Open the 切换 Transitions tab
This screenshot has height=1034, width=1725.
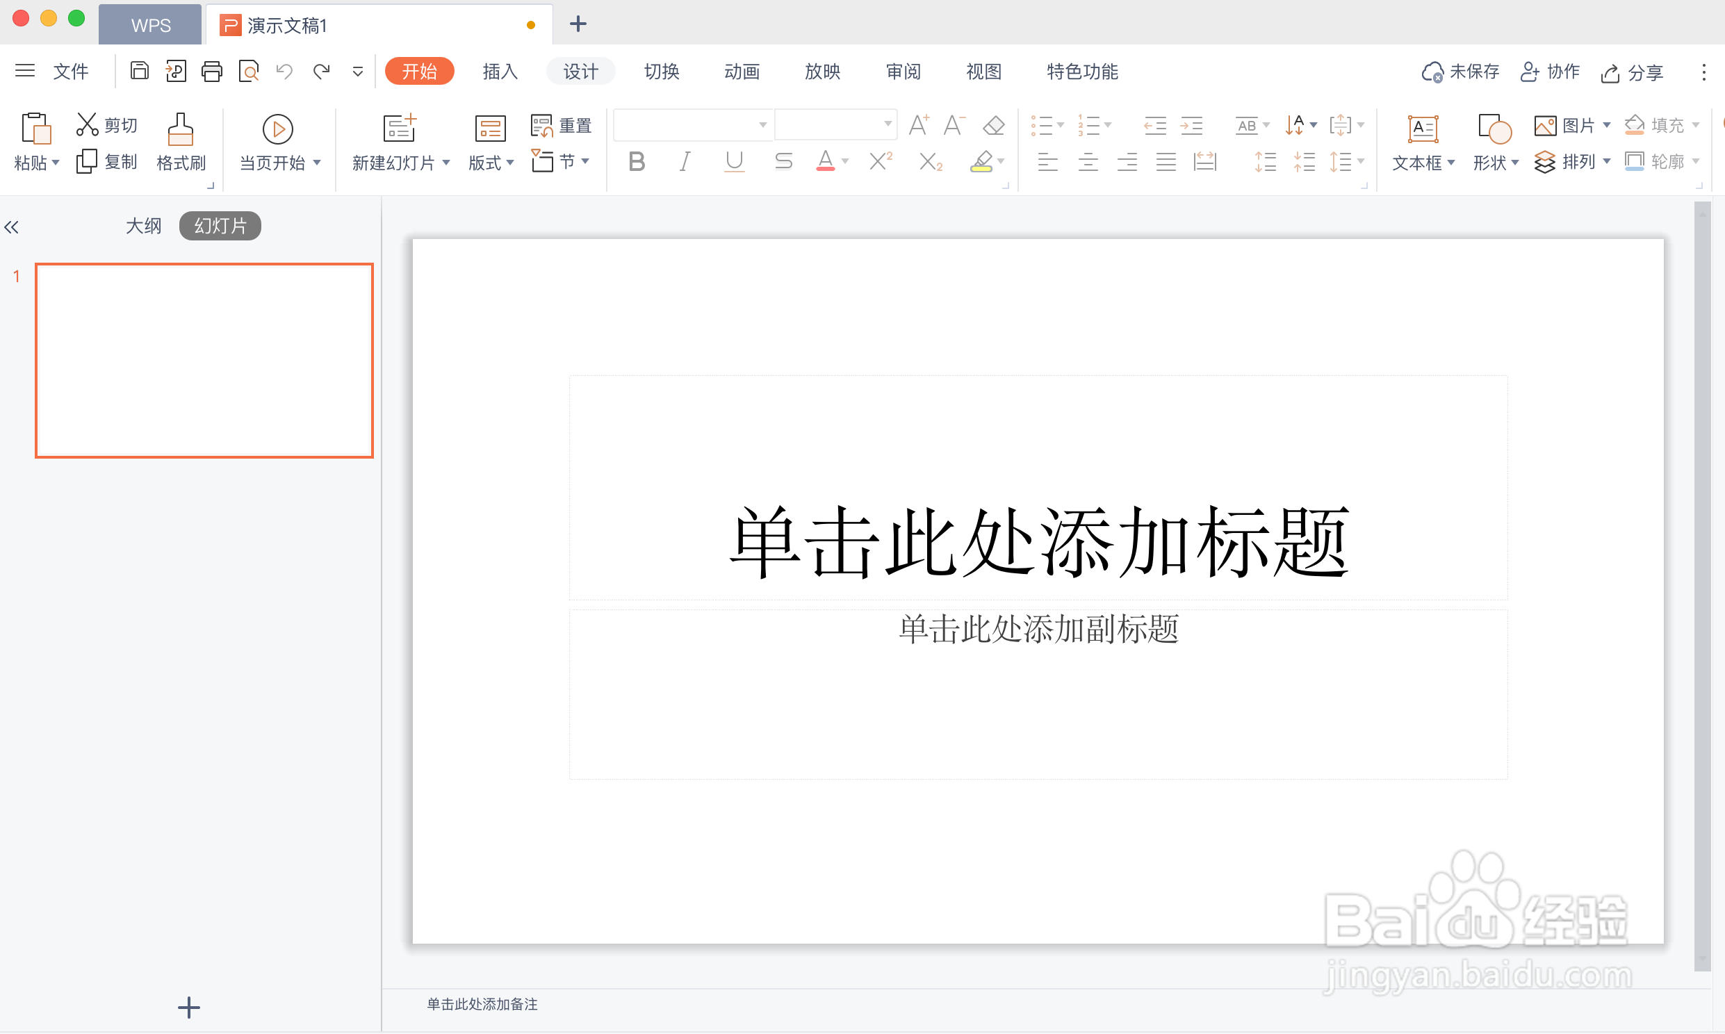[661, 71]
